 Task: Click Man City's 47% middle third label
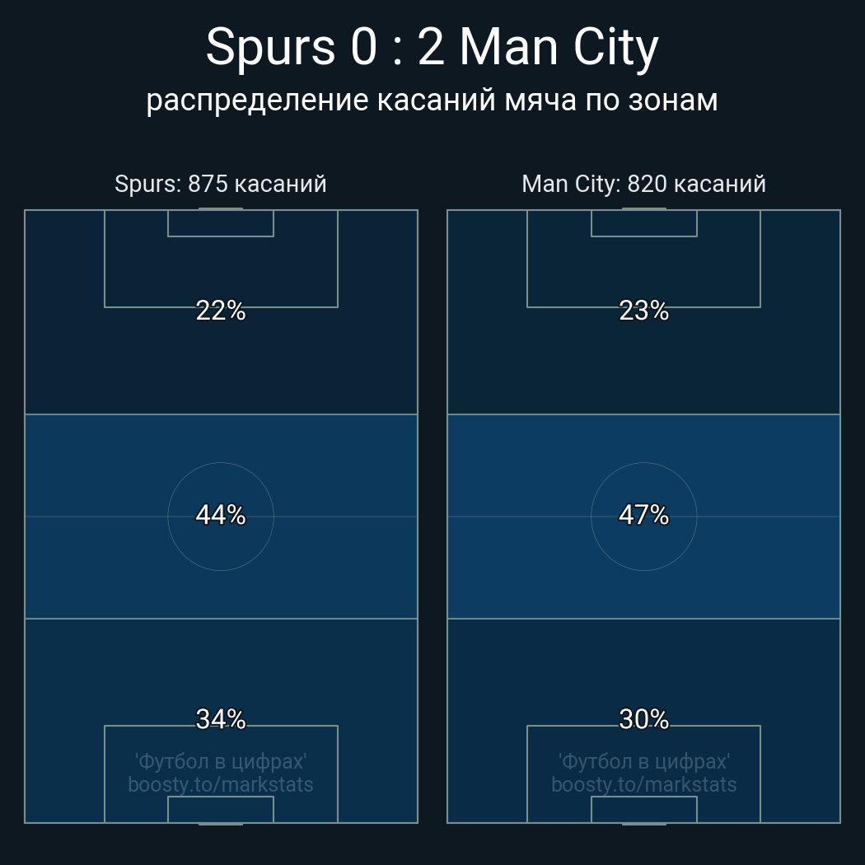pos(643,515)
